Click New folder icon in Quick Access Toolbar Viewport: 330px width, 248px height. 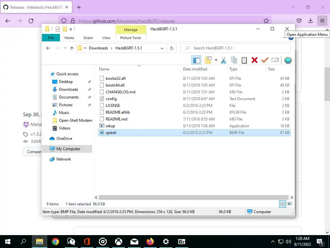pyautogui.click(x=65, y=29)
